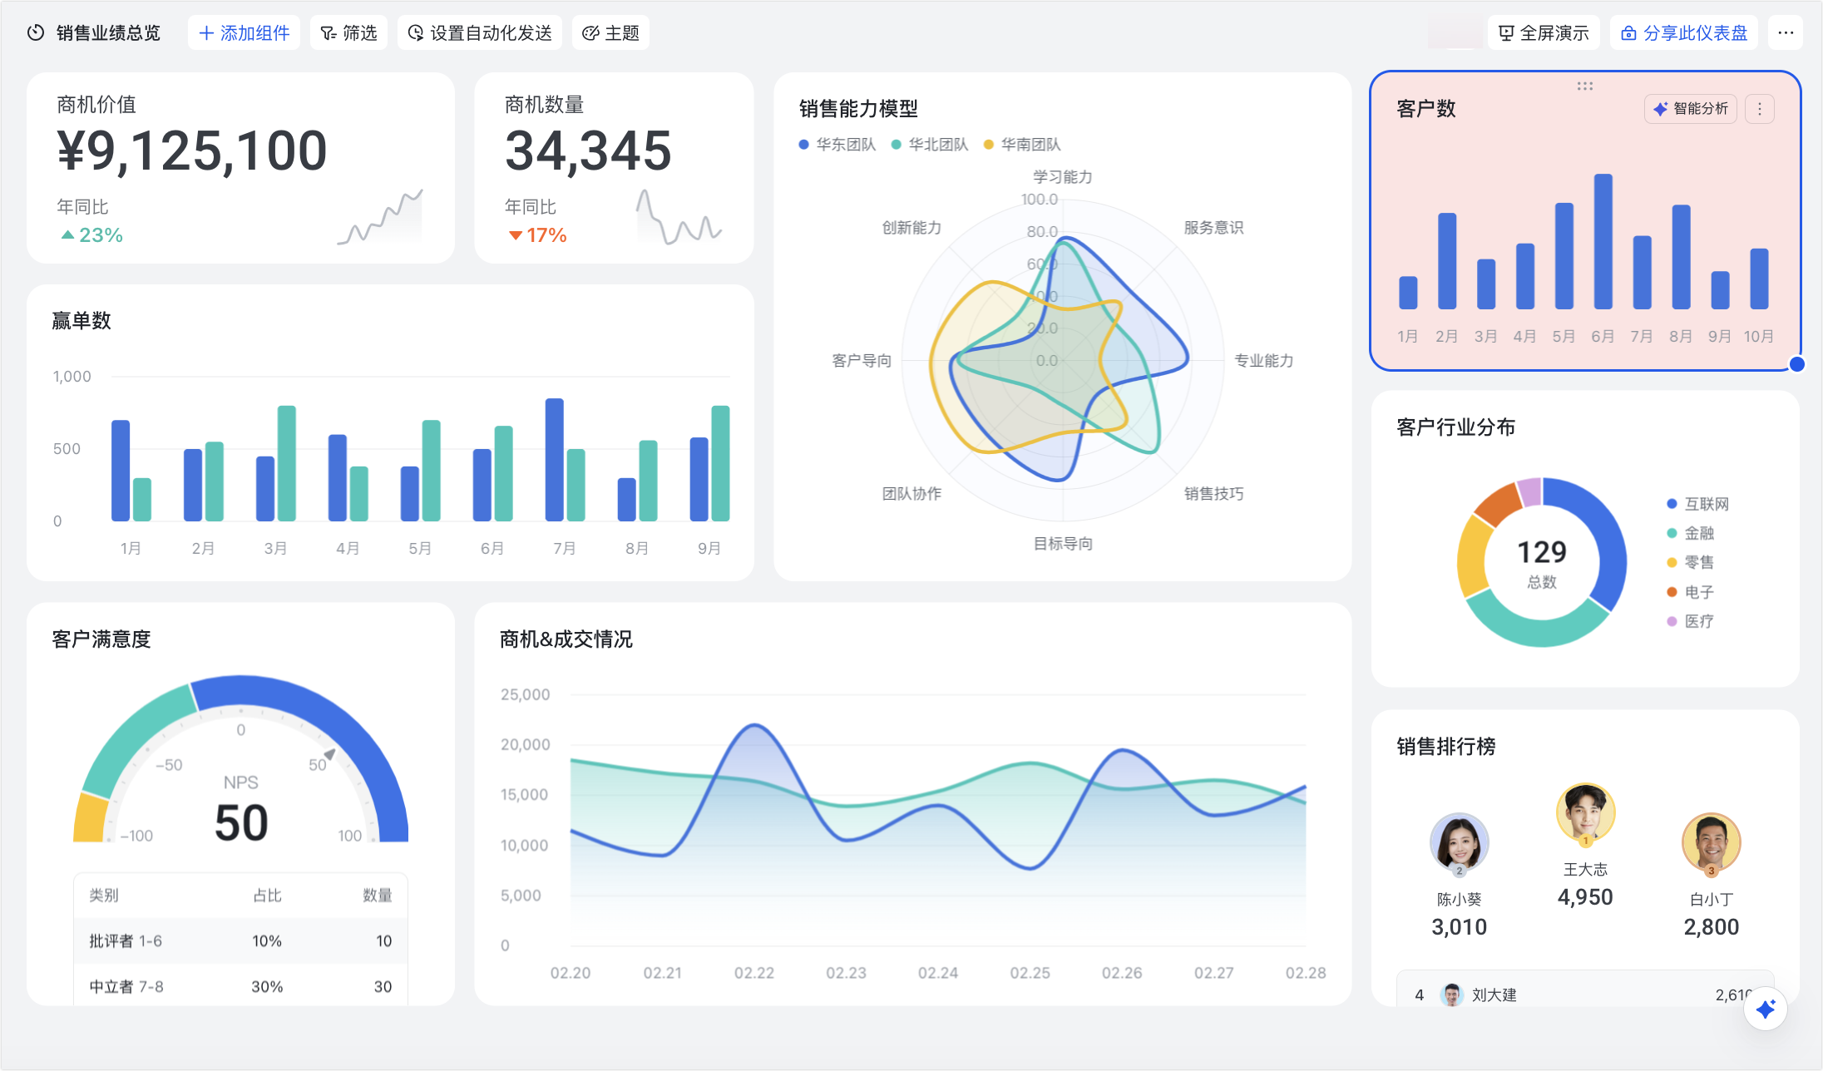Click 智能分析 on 客户数 card
The width and height of the screenshot is (1823, 1071).
(x=1691, y=109)
